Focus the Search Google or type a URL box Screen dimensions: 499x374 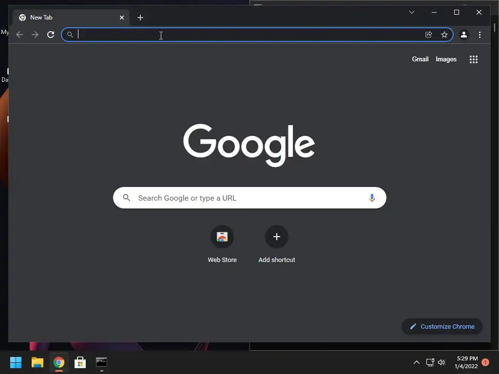click(x=249, y=198)
